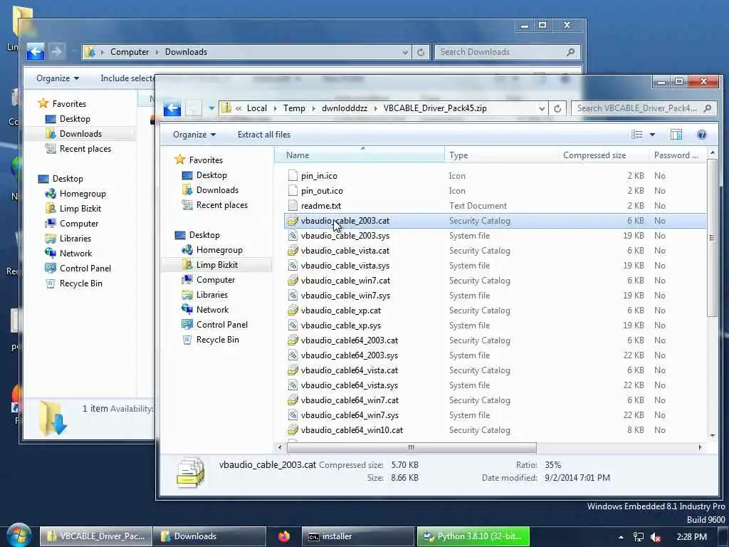Screen dimensions: 729x547
Task: Sort by Password column header
Action: [677, 155]
